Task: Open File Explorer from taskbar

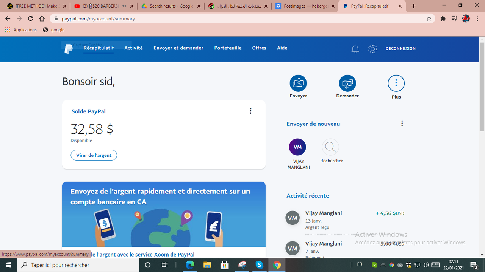Action: [207, 265]
